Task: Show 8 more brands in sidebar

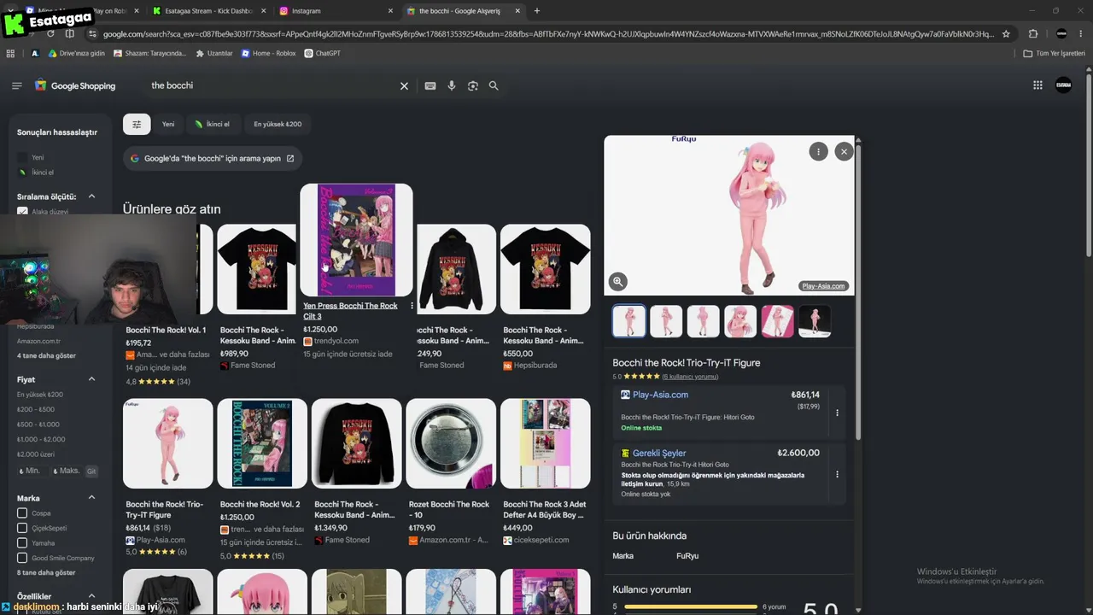Action: click(x=46, y=572)
